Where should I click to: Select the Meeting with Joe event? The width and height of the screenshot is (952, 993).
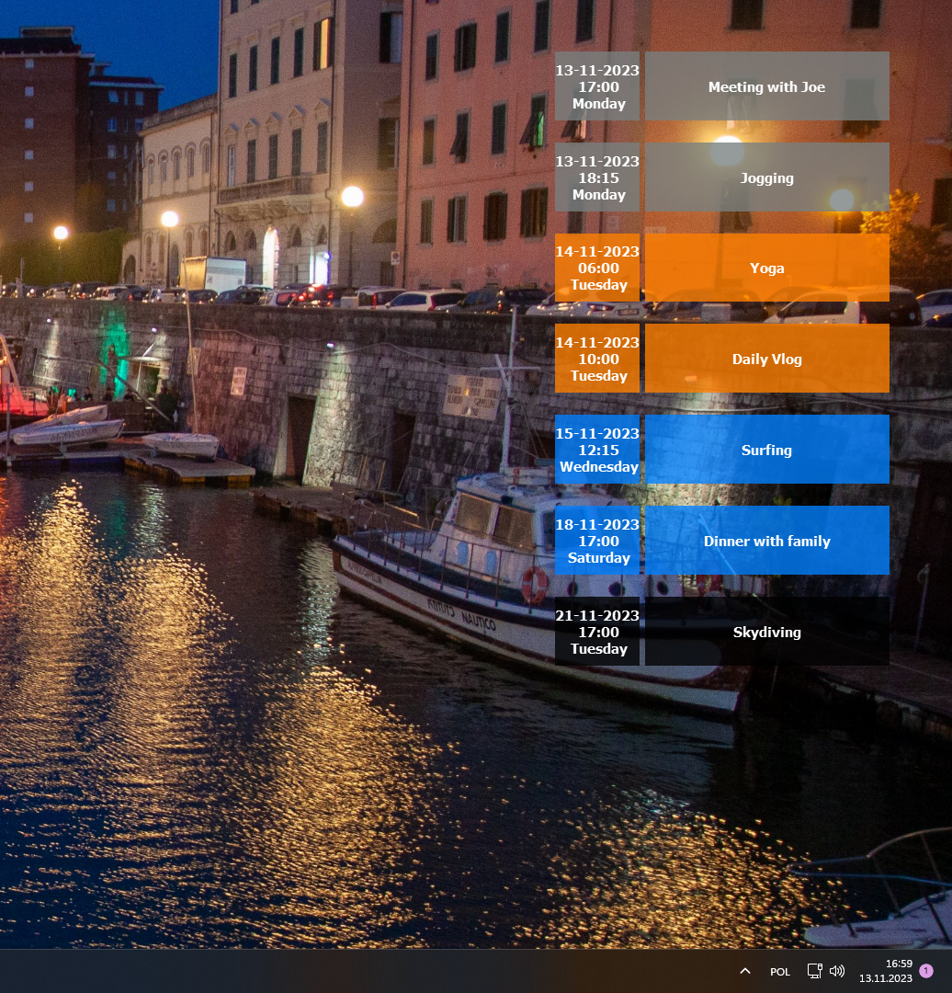[766, 86]
